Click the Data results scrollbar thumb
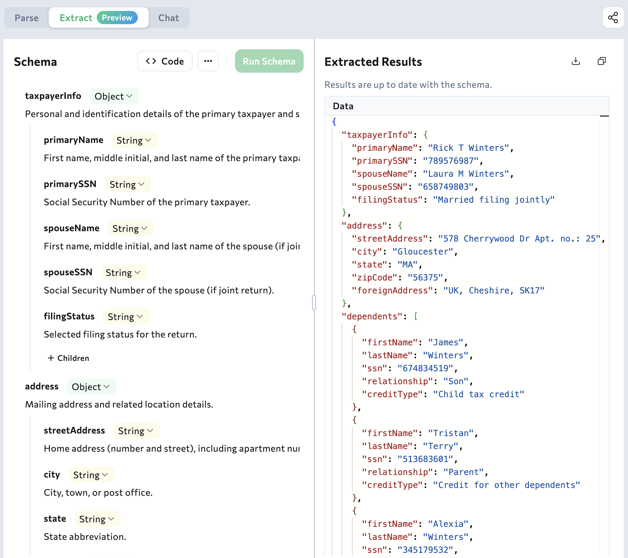This screenshot has height=558, width=628. coord(604,116)
